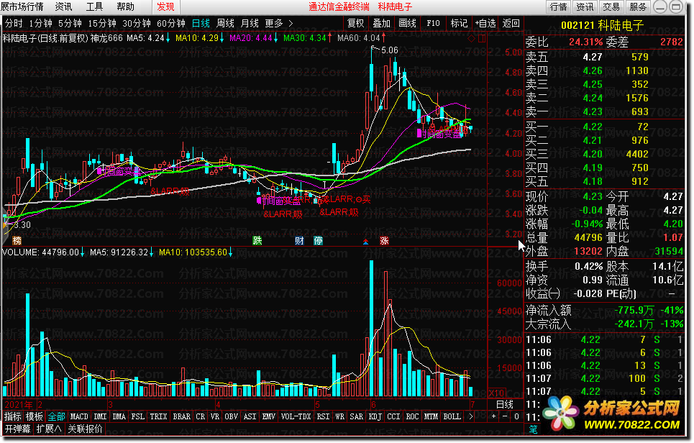Switch to 分时 intraday view
This screenshot has height=443, width=694.
click(14, 24)
